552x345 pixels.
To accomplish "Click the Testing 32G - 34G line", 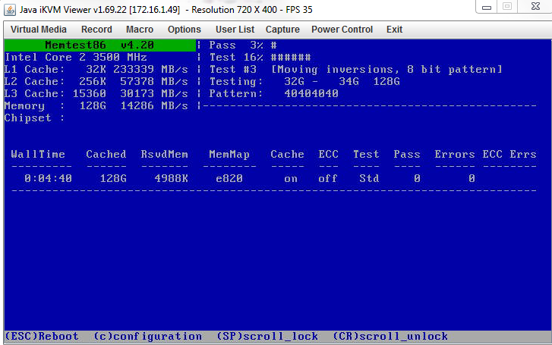I will point(304,82).
